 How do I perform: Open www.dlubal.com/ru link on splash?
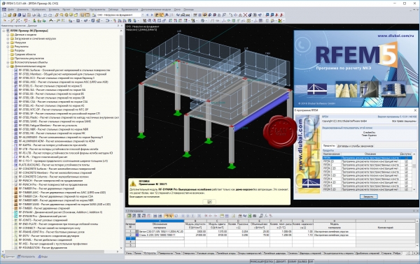pyautogui.click(x=395, y=36)
